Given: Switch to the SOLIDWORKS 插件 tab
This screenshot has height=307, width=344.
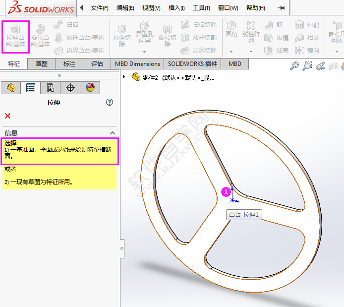Looking at the screenshot, I should [x=192, y=64].
